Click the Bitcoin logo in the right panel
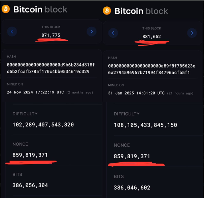 107,10
